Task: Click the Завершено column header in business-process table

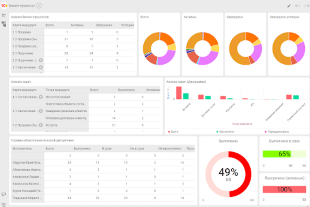Action: pyautogui.click(x=104, y=25)
